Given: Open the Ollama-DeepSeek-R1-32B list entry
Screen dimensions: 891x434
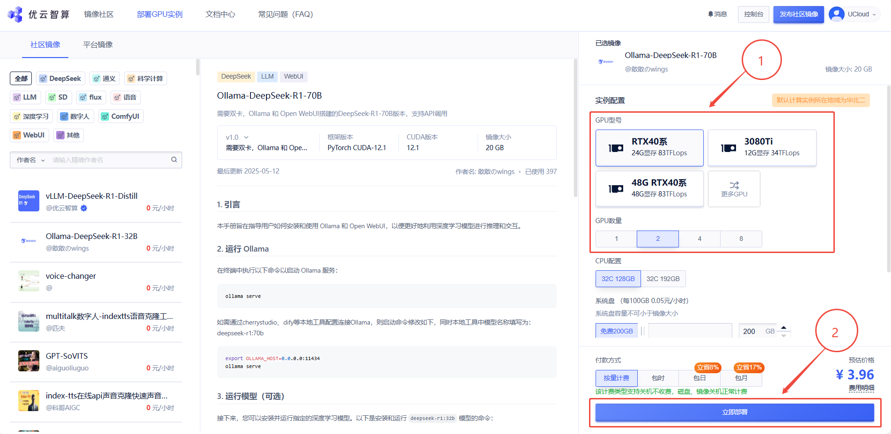Looking at the screenshot, I should coord(96,242).
